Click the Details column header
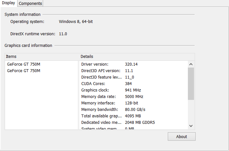The height and width of the screenshot is (151, 229). click(x=136, y=57)
